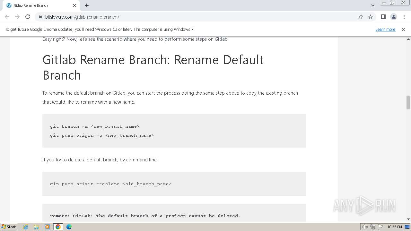
Task: Select the Gitlab Rename Branch tab
Action: pyautogui.click(x=41, y=5)
